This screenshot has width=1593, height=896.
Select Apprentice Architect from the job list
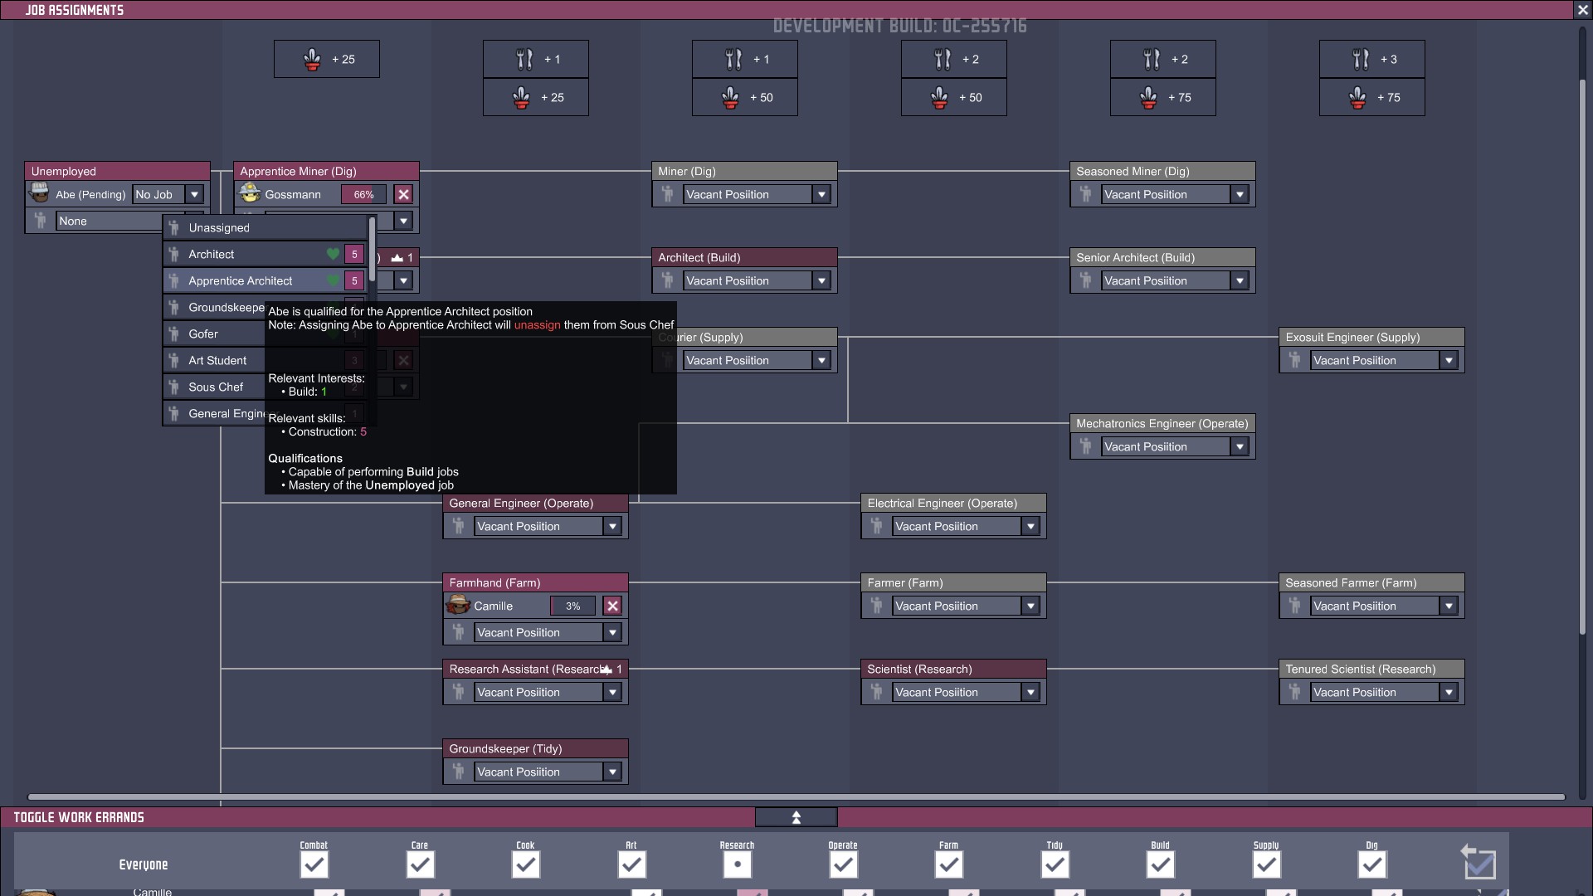pos(241,280)
